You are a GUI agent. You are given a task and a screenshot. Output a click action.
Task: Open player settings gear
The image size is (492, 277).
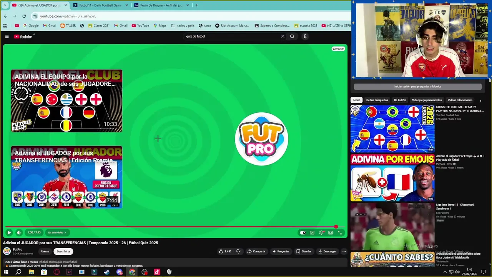(321, 232)
